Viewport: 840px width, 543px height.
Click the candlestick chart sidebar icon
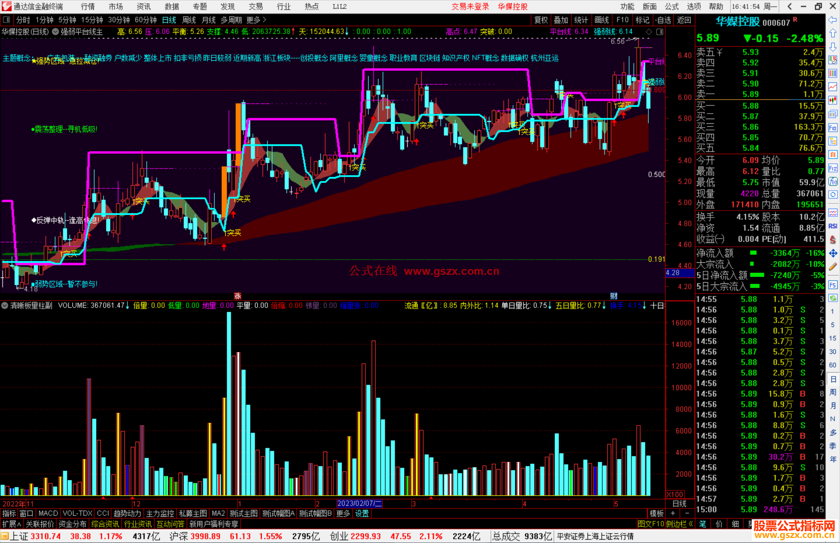[x=833, y=100]
